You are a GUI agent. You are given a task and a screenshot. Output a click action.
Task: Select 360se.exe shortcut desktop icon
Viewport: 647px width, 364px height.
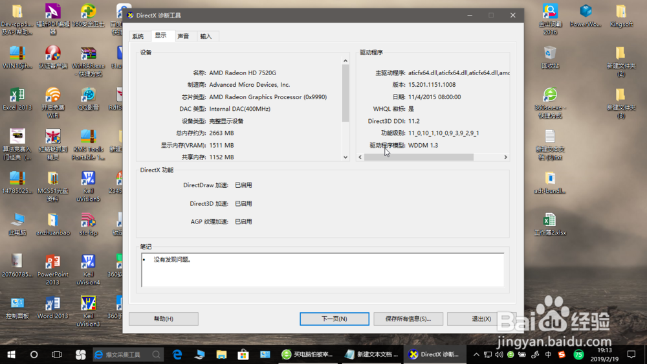click(x=550, y=103)
